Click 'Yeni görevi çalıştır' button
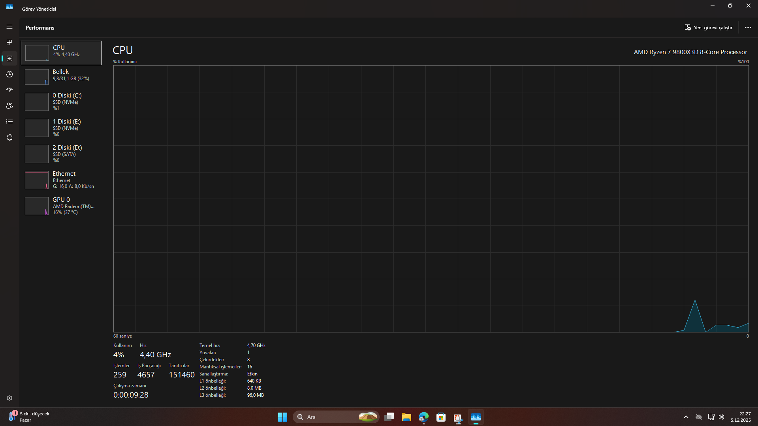The height and width of the screenshot is (426, 758). pyautogui.click(x=709, y=28)
